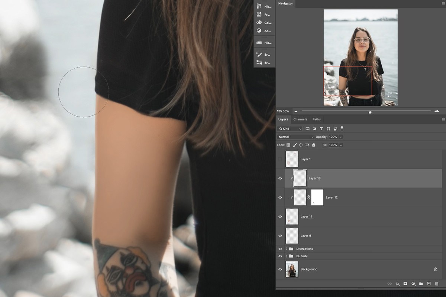This screenshot has height=297, width=446.
Task: Open the History panel icon
Action: coord(259,6)
